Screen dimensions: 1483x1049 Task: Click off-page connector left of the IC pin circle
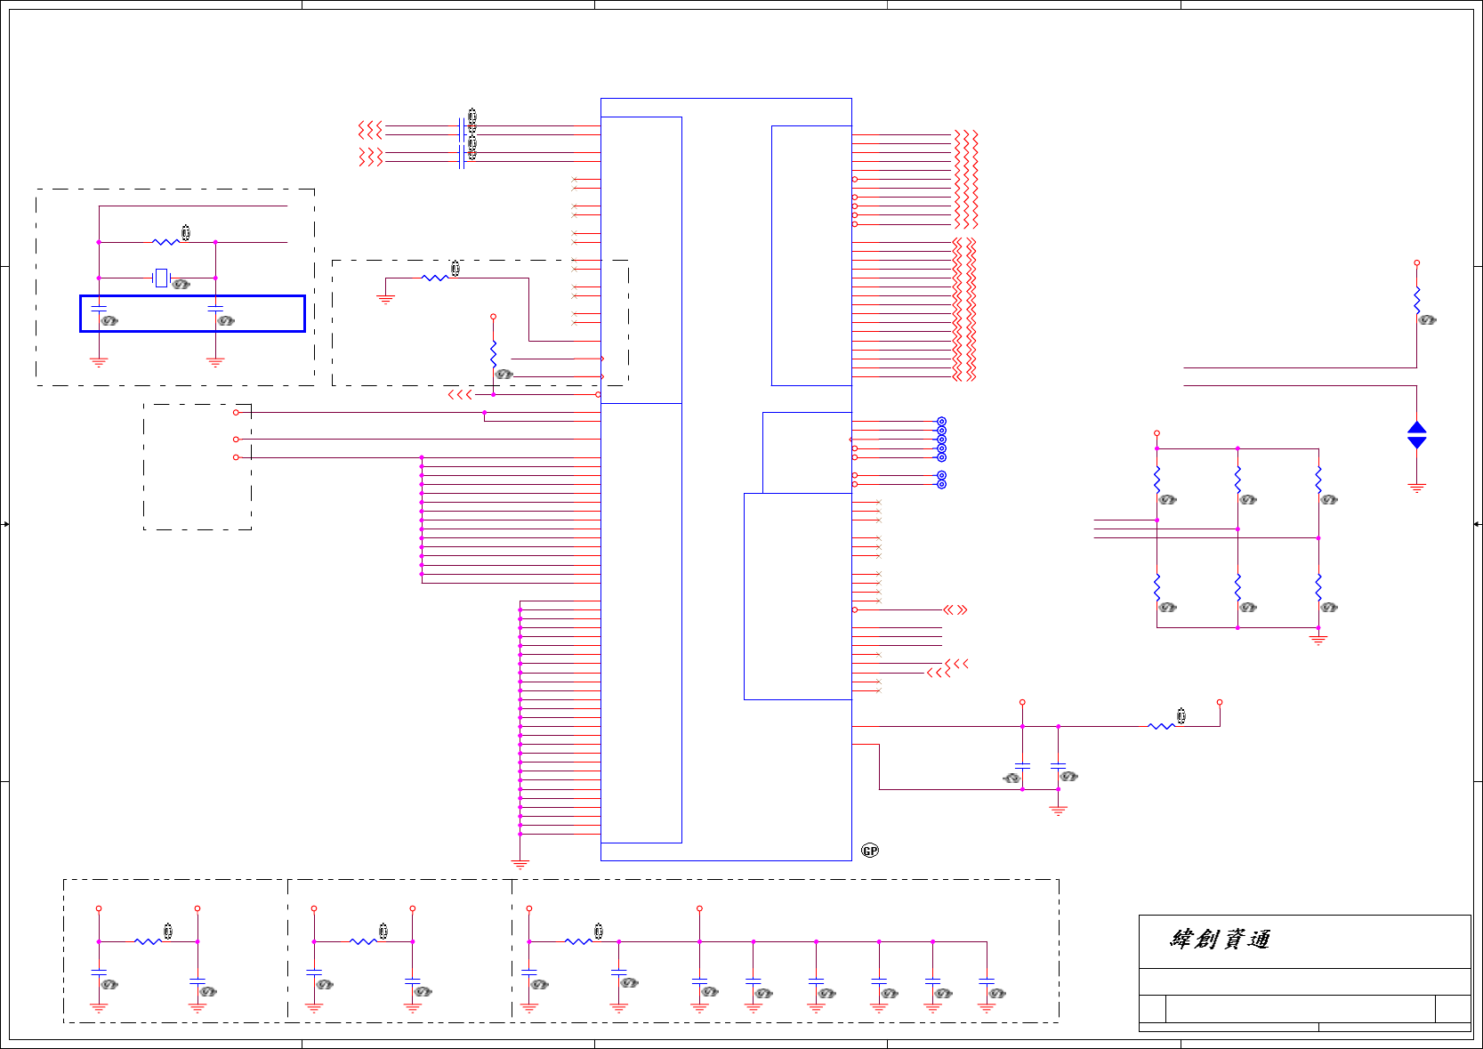point(460,394)
